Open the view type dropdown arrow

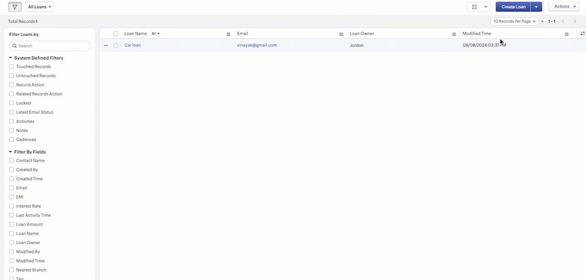[x=485, y=7]
